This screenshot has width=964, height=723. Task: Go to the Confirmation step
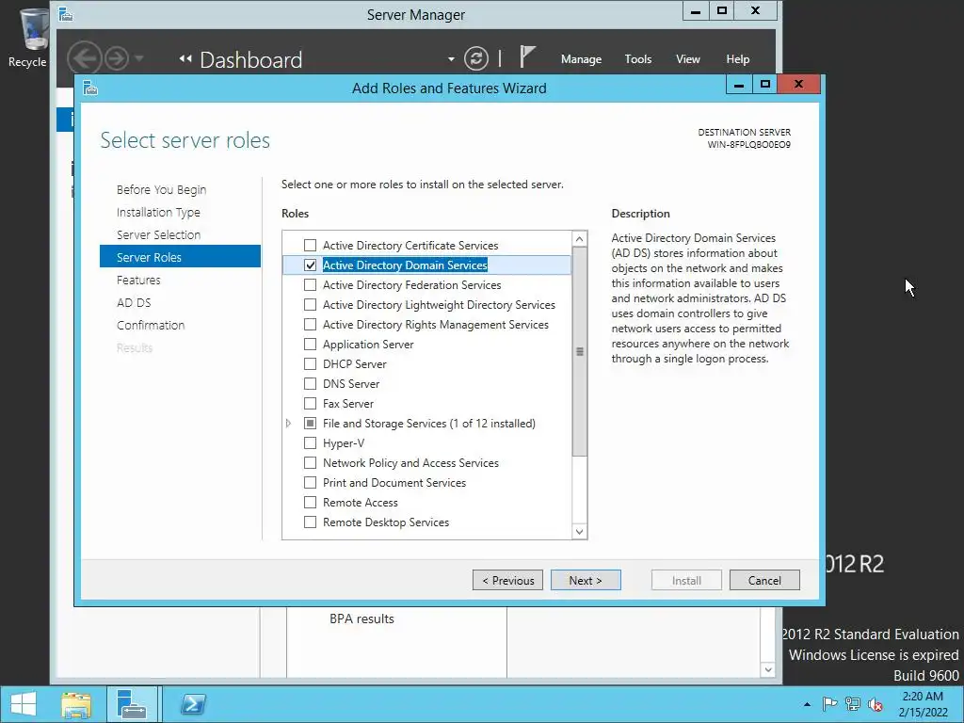(x=151, y=325)
